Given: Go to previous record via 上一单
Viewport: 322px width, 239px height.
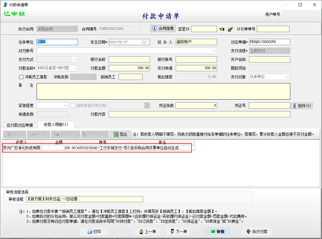Looking at the screenshot, I should (x=147, y=232).
